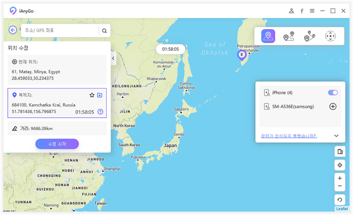Open the map layer style switcher

coord(340,151)
